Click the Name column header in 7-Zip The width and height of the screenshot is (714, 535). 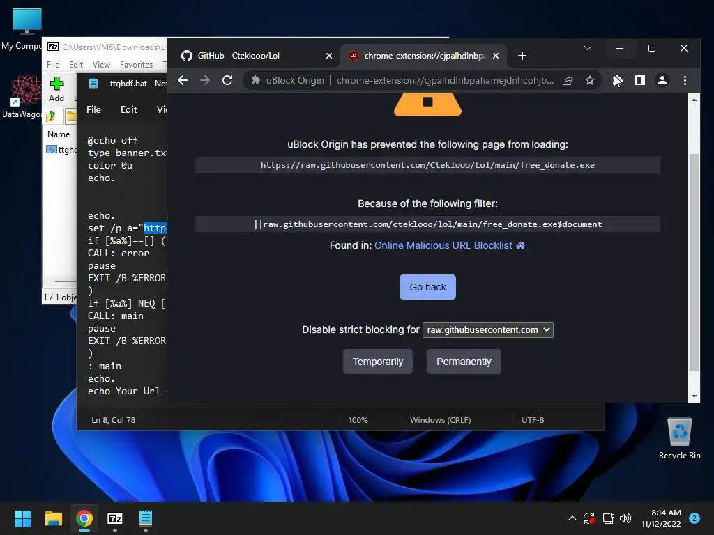(59, 134)
